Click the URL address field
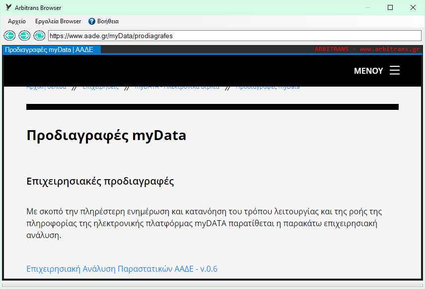 (235, 36)
